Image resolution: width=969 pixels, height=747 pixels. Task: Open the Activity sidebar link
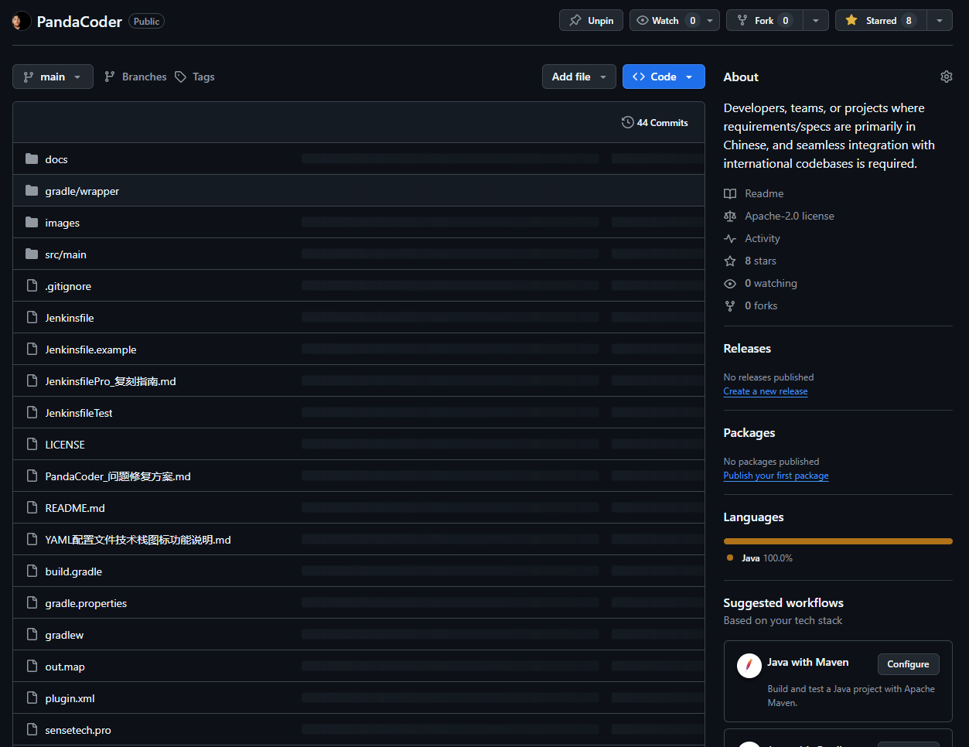pyautogui.click(x=763, y=238)
